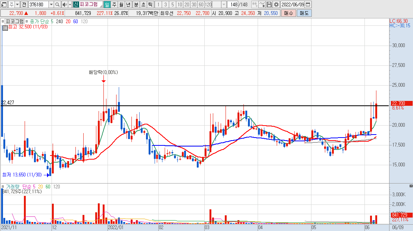Screen dimensions: 413x231
Task: Click the speaker sound icon
Action: 65,4
